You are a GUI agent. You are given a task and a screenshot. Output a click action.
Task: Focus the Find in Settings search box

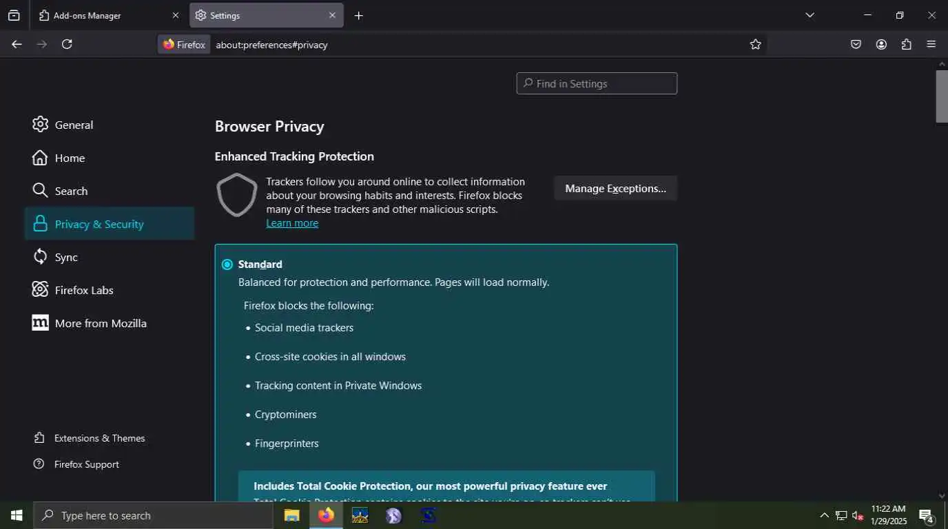coord(597,83)
